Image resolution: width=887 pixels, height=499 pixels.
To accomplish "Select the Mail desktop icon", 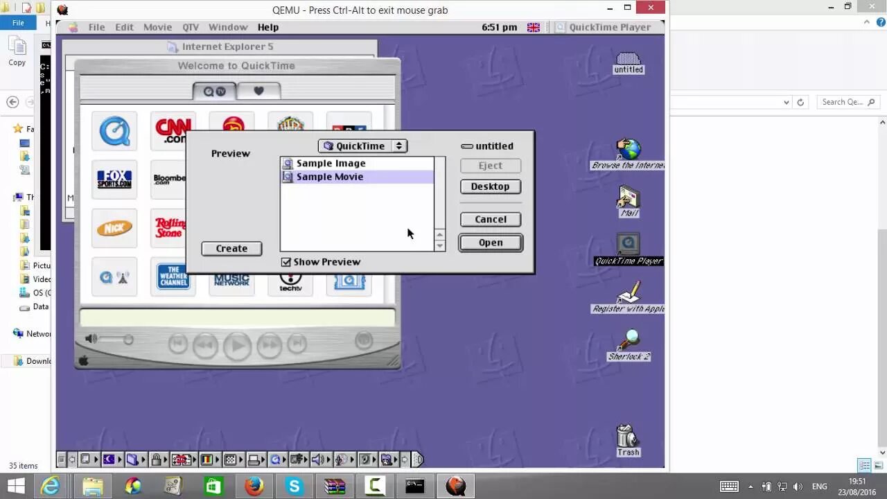I will (629, 201).
